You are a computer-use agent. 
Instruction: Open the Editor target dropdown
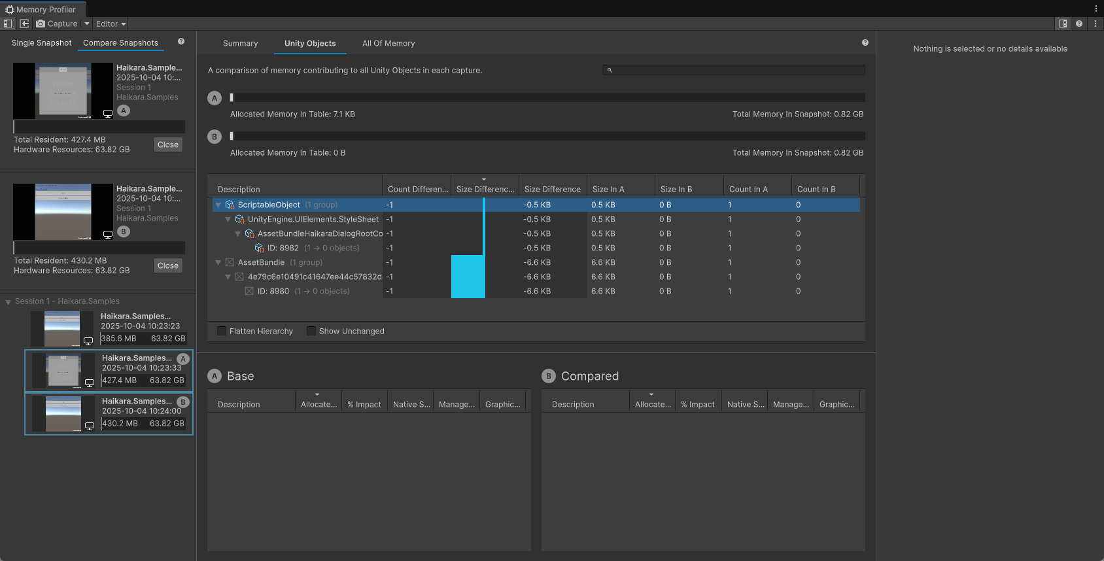coord(111,24)
